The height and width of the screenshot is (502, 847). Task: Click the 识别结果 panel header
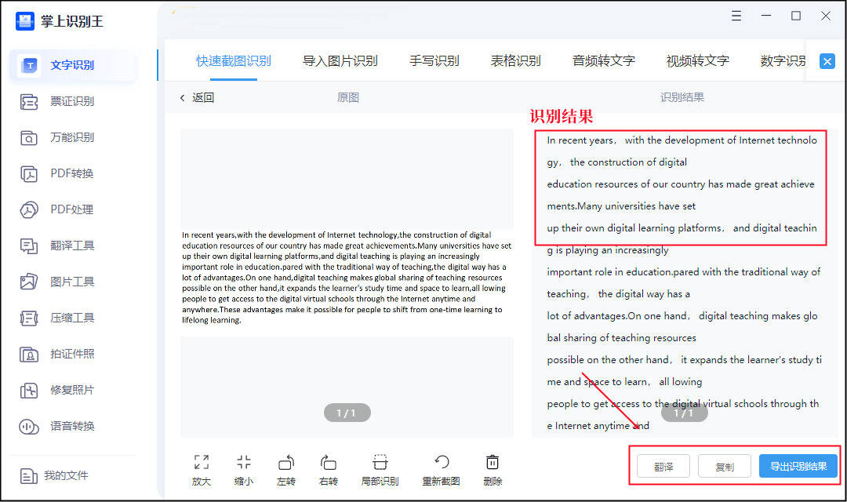[682, 98]
